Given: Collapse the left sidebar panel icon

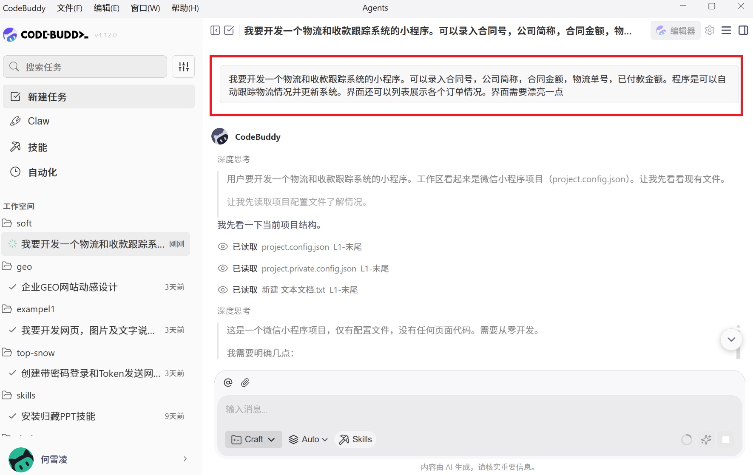Looking at the screenshot, I should 215,30.
